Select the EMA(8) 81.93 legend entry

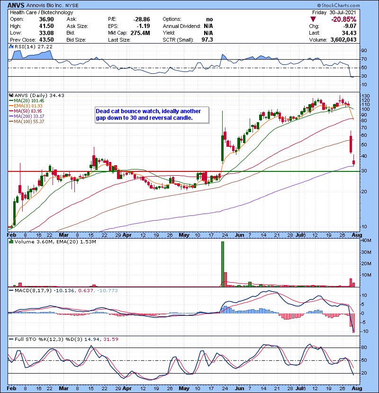point(26,106)
